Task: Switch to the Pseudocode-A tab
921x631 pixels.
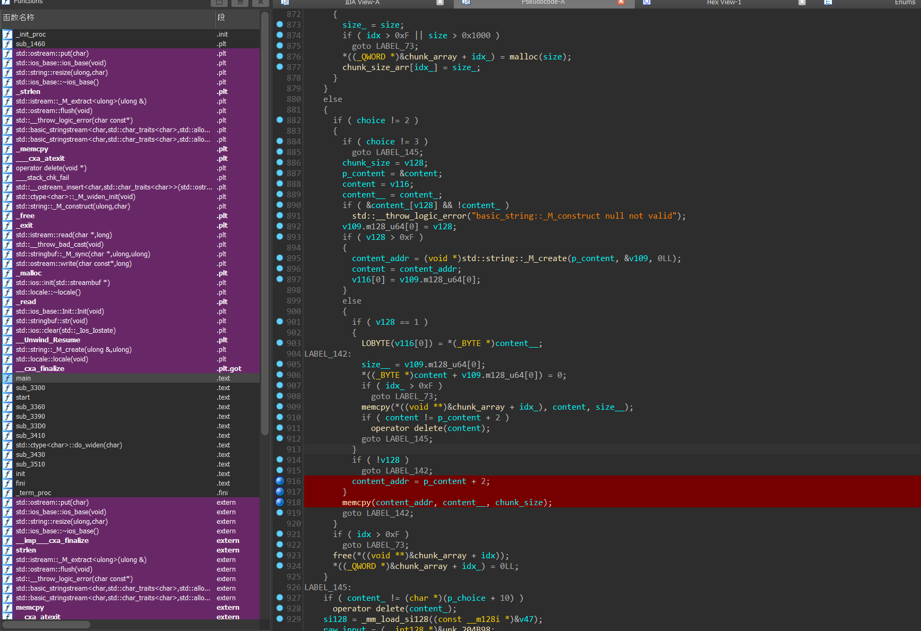Action: coord(543,3)
